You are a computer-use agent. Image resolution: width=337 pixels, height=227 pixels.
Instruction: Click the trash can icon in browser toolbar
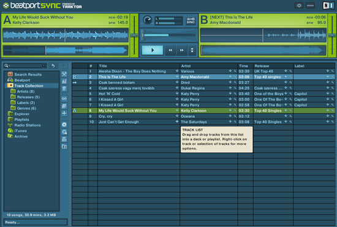pyautogui.click(x=64, y=88)
